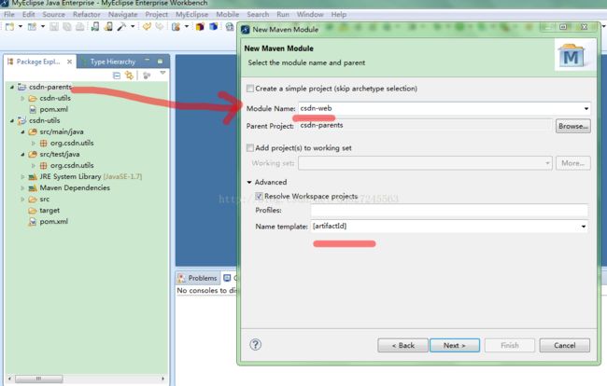Image resolution: width=607 pixels, height=386 pixels.
Task: Click the grayed Save toolbar icon
Action: click(54, 27)
